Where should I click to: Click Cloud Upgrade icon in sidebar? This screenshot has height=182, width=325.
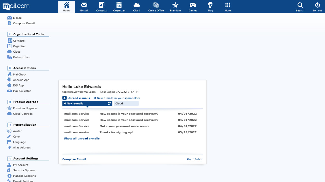coord(9,114)
